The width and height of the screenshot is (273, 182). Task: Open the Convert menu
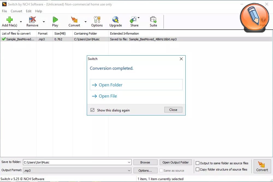[x=16, y=11]
